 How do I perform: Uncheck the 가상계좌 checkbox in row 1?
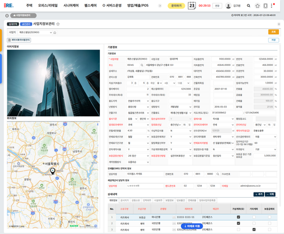(239, 217)
